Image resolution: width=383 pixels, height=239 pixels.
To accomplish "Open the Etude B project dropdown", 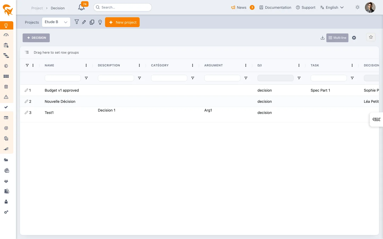I will 56,22.
